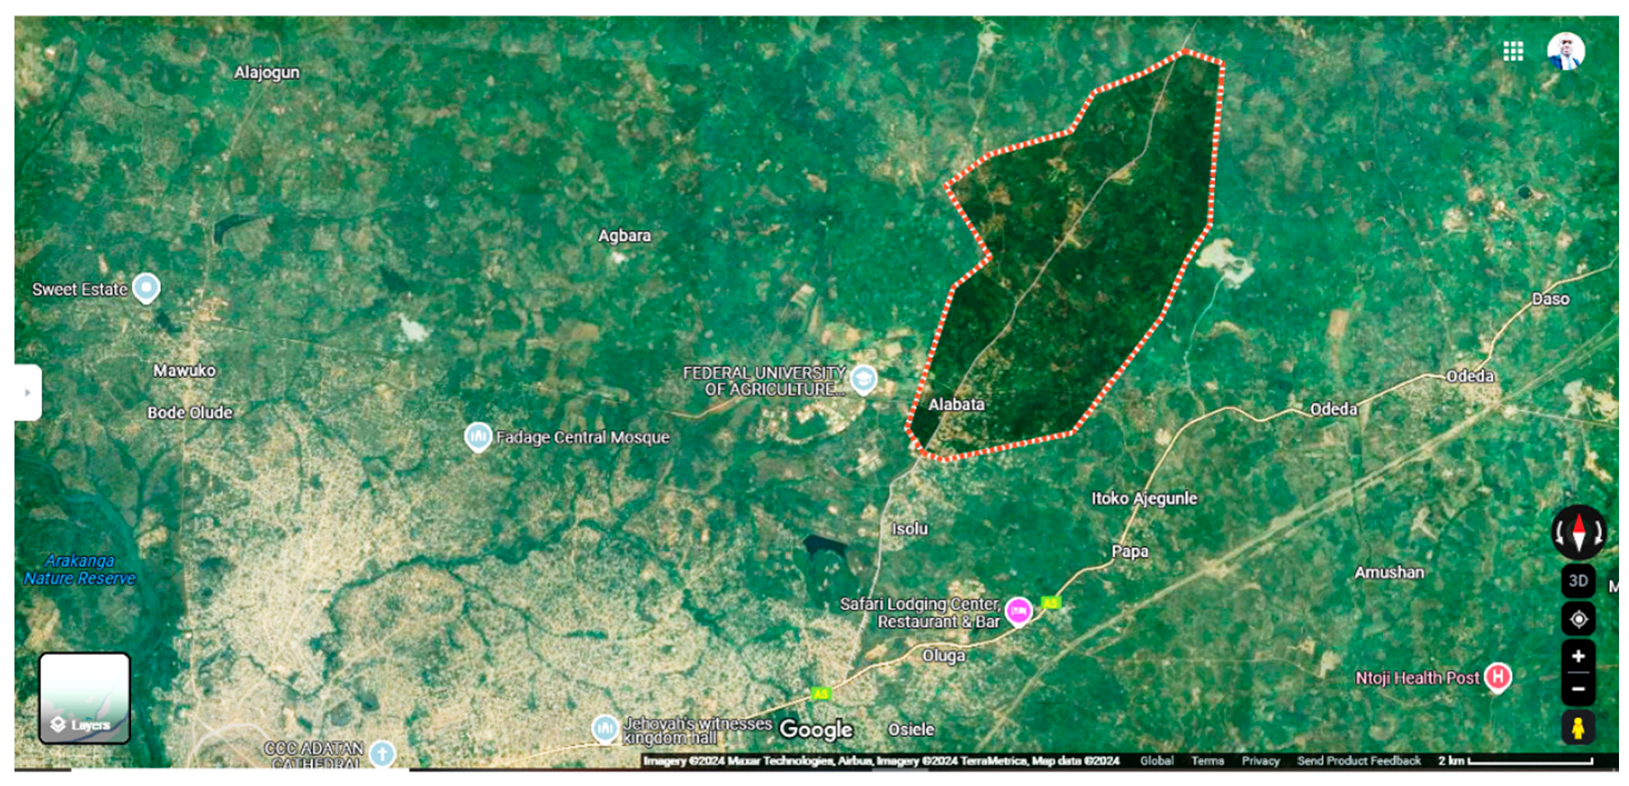Click the Ntoji Health Post hospital marker

pyautogui.click(x=1498, y=677)
